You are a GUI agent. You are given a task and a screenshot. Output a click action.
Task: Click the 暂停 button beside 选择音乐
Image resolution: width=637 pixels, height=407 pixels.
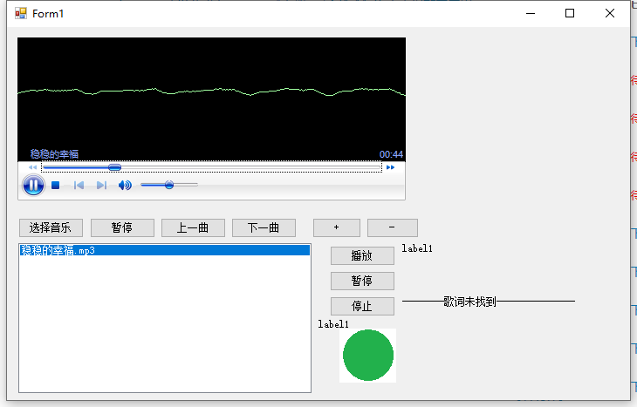point(122,227)
